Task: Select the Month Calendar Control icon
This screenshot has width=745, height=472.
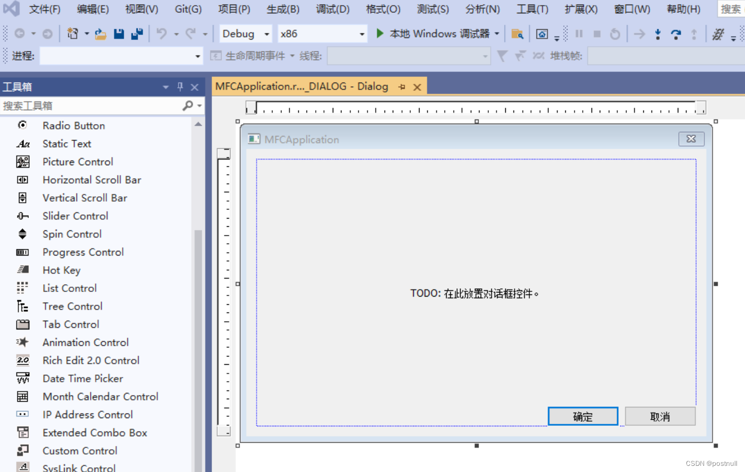Action: (x=23, y=396)
